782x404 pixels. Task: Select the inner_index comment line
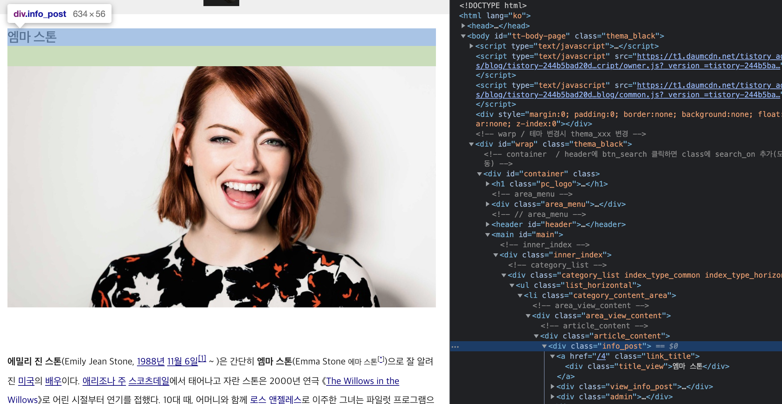[545, 245]
